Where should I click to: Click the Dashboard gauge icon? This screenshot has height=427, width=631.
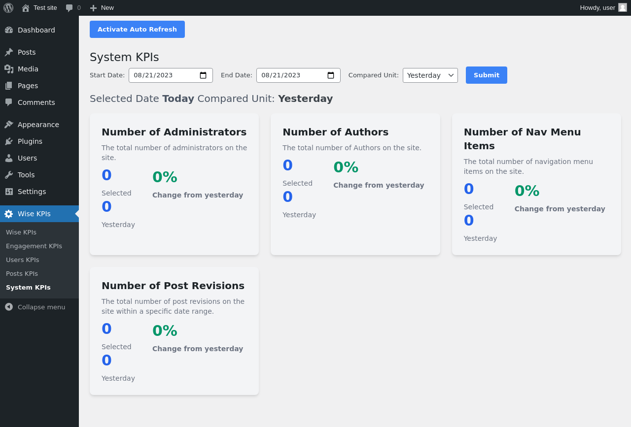click(9, 30)
